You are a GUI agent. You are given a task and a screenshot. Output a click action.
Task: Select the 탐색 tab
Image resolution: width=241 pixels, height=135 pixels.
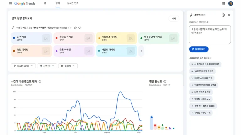pyautogui.click(x=58, y=3)
